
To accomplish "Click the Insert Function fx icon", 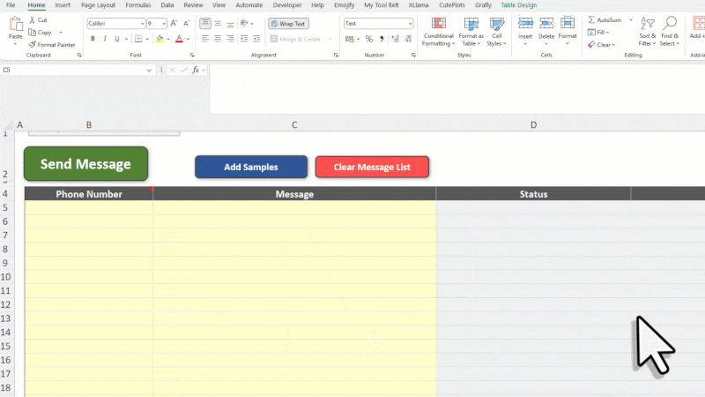I will [196, 69].
